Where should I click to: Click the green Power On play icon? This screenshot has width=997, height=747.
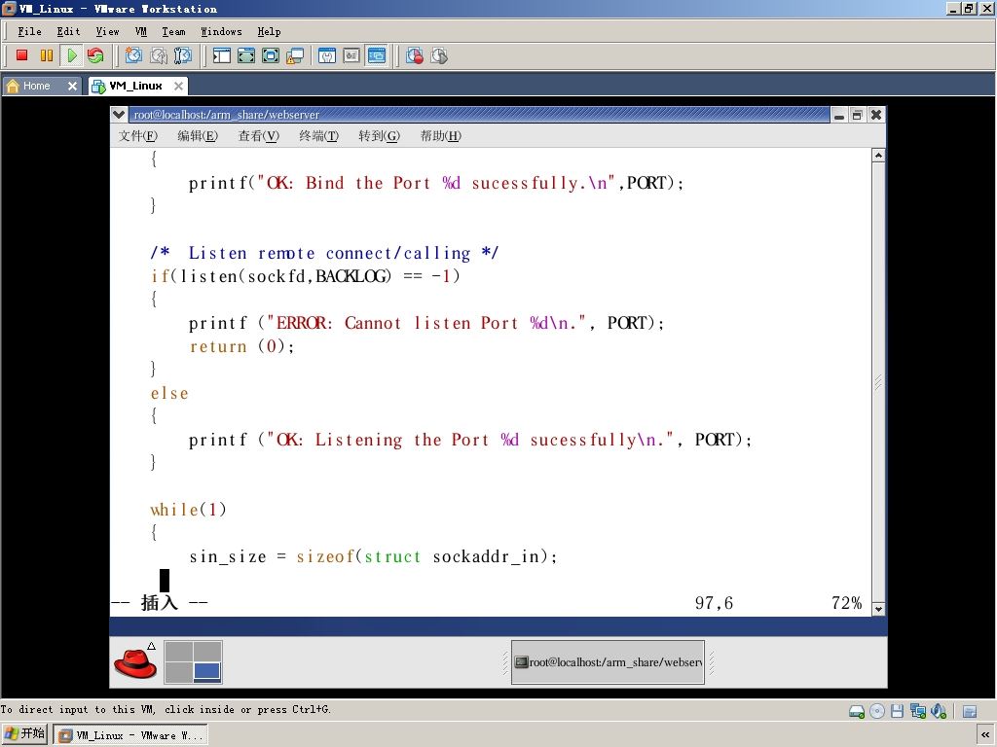tap(72, 55)
